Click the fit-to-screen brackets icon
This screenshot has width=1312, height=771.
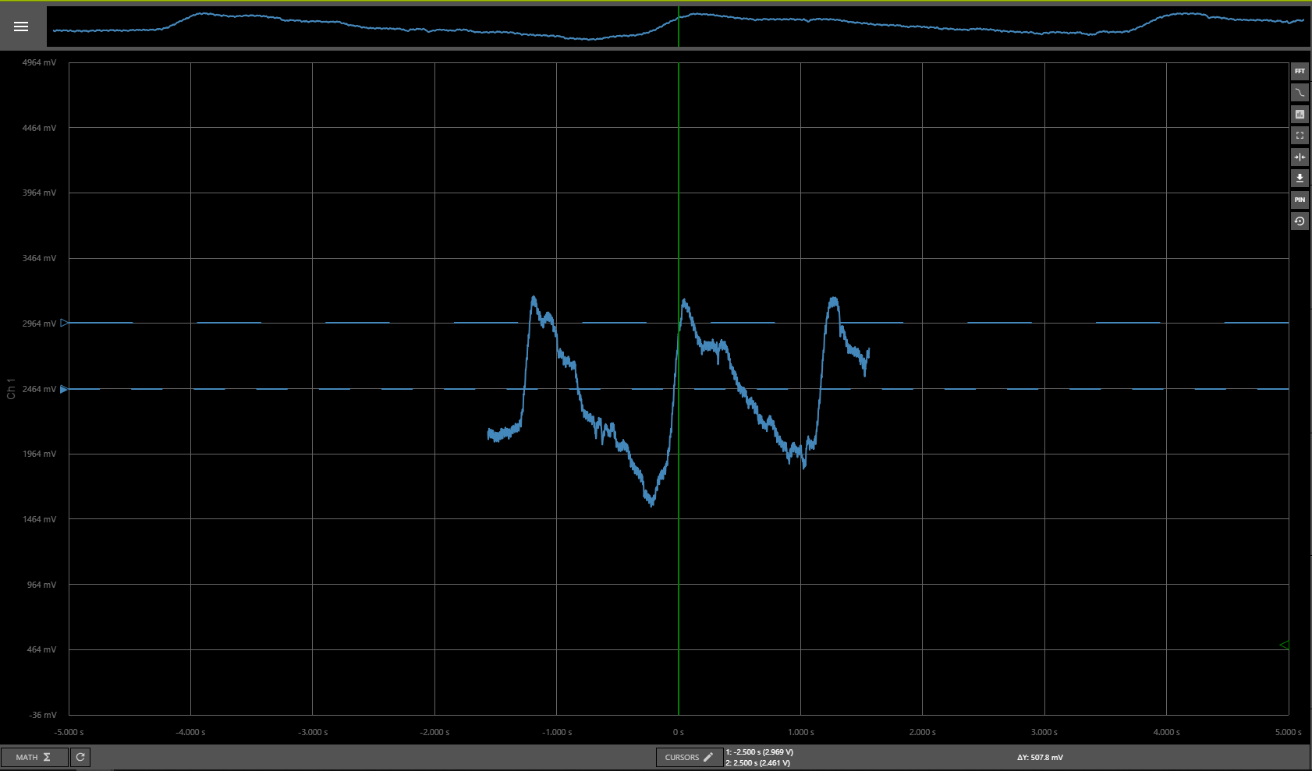pyautogui.click(x=1300, y=136)
